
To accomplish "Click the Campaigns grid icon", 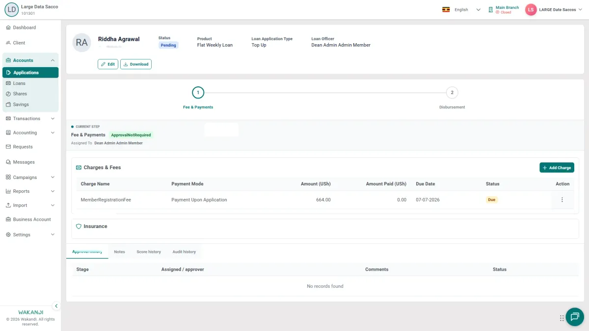I will (x=8, y=177).
